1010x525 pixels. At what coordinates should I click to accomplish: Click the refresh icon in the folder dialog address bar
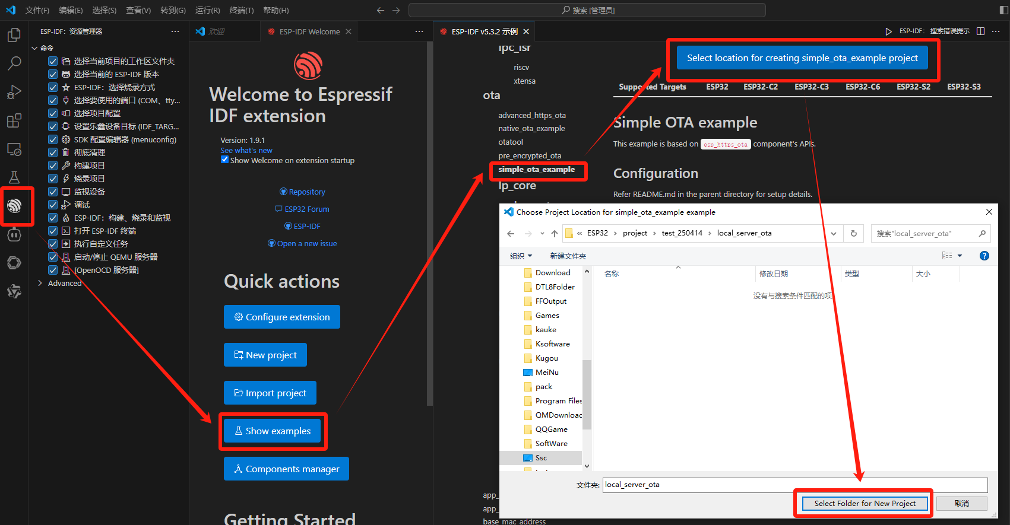pos(853,233)
